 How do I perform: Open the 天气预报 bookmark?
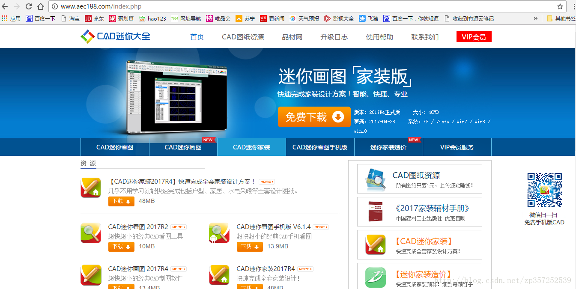click(x=304, y=18)
